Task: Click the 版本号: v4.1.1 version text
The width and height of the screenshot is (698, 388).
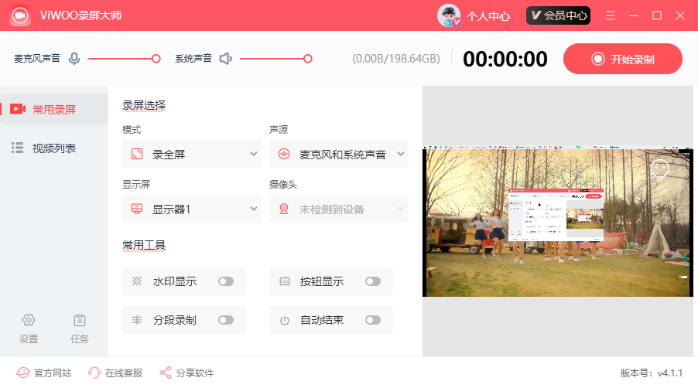Action: pyautogui.click(x=652, y=373)
